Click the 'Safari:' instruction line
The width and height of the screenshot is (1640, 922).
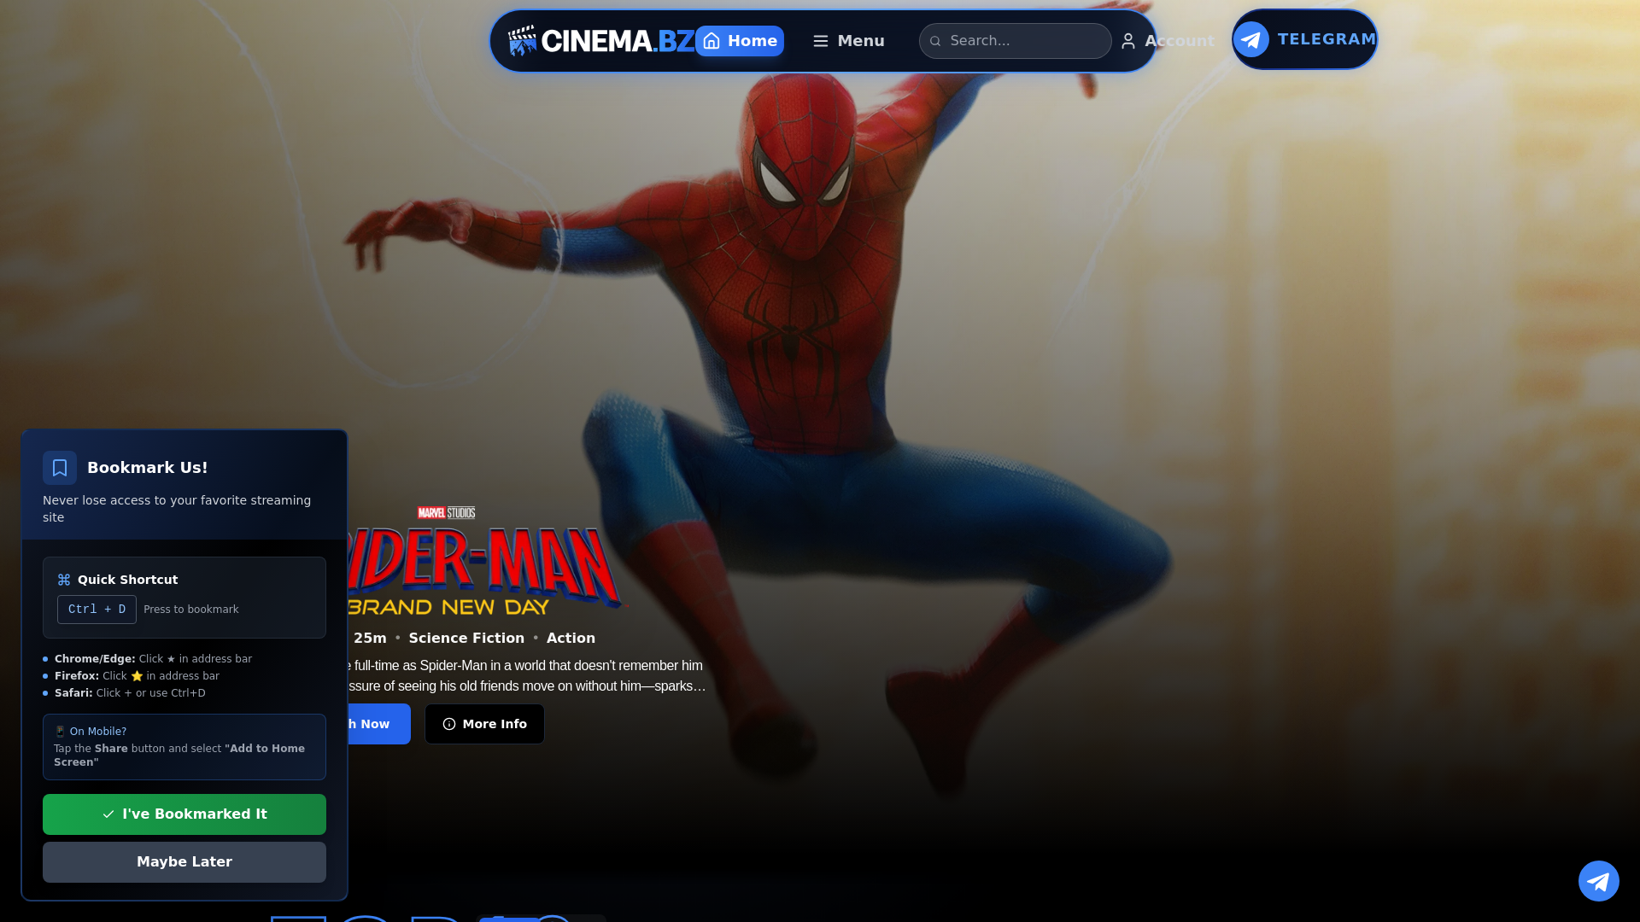(130, 693)
